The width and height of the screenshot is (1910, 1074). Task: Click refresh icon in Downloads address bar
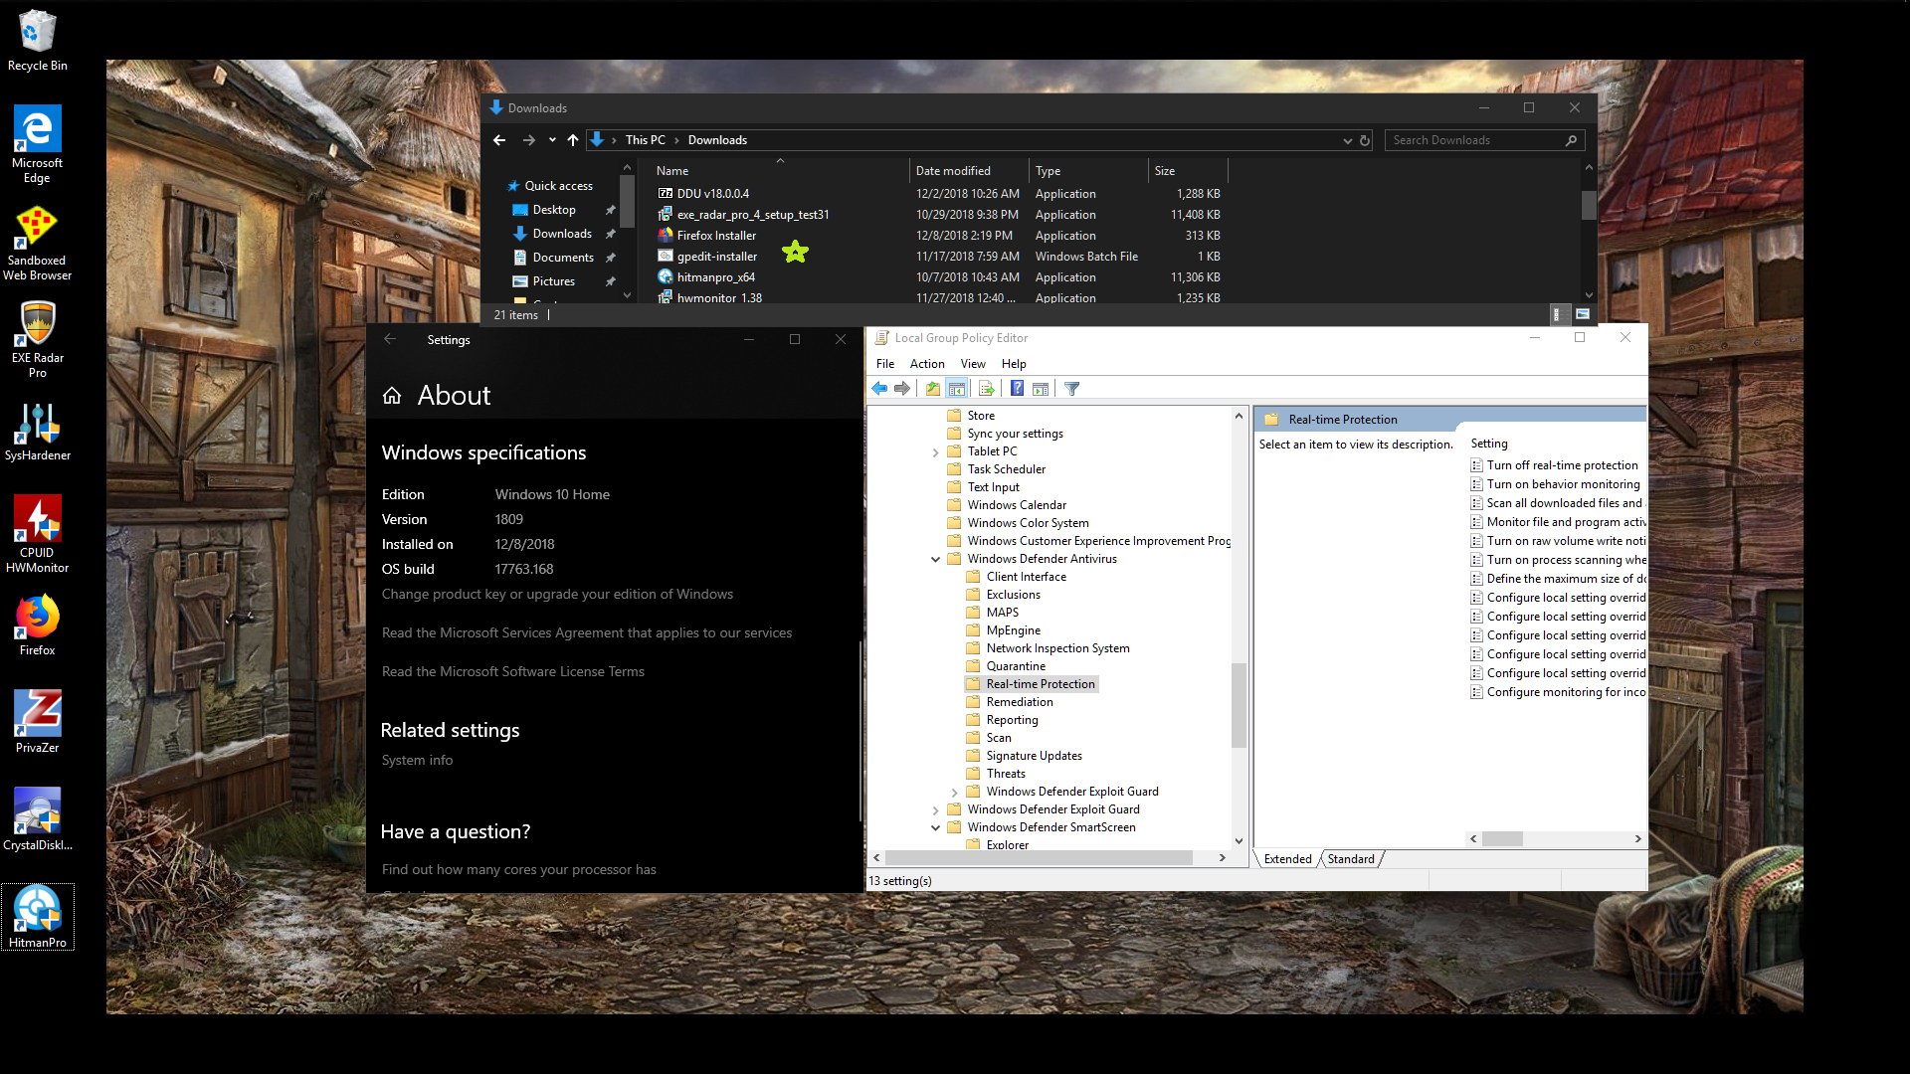click(x=1365, y=140)
